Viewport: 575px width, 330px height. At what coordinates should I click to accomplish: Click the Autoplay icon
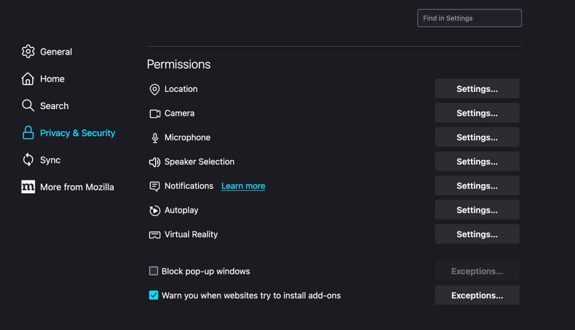point(155,211)
